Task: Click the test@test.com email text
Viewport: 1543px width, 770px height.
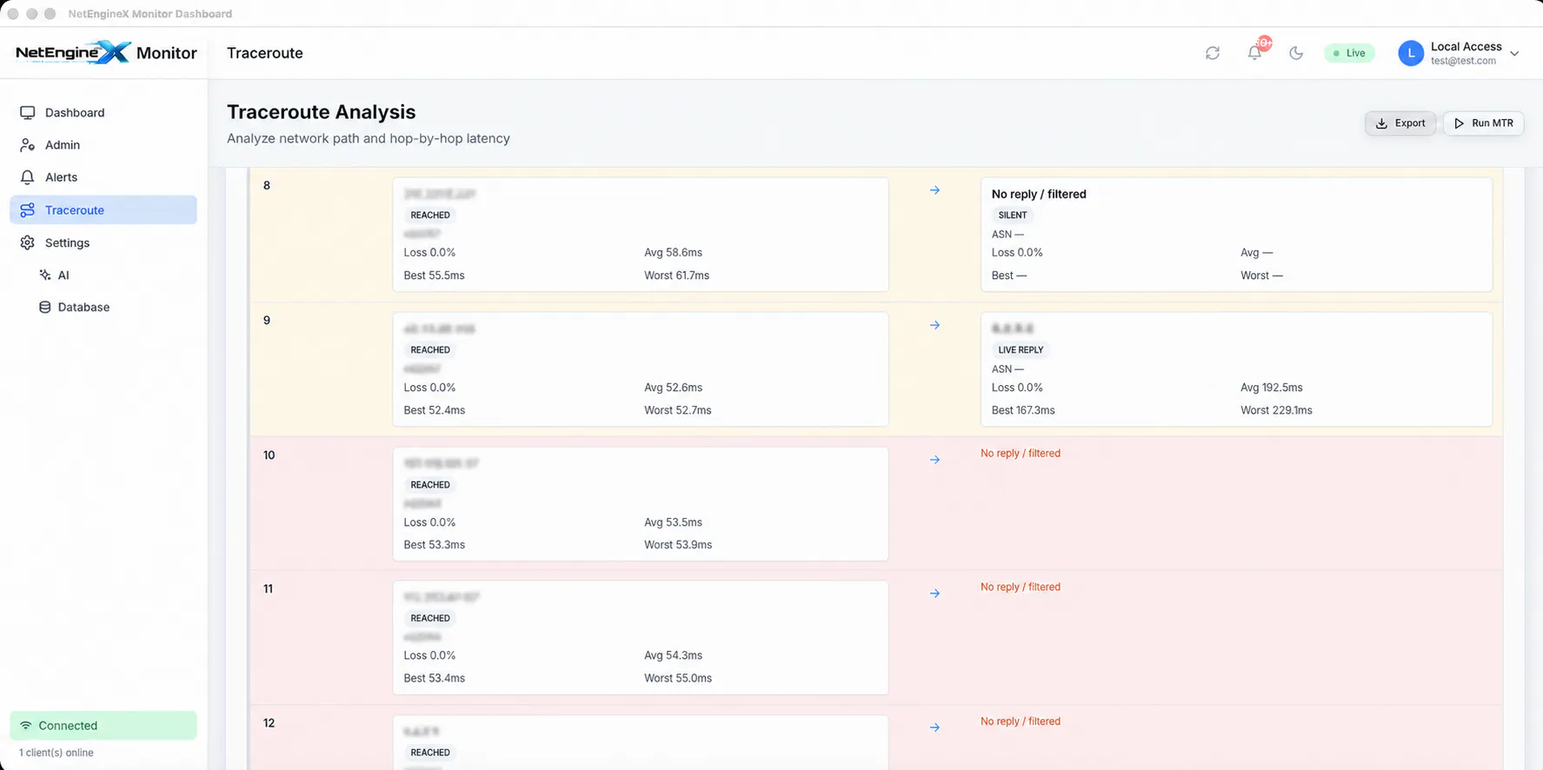Action: [x=1464, y=61]
